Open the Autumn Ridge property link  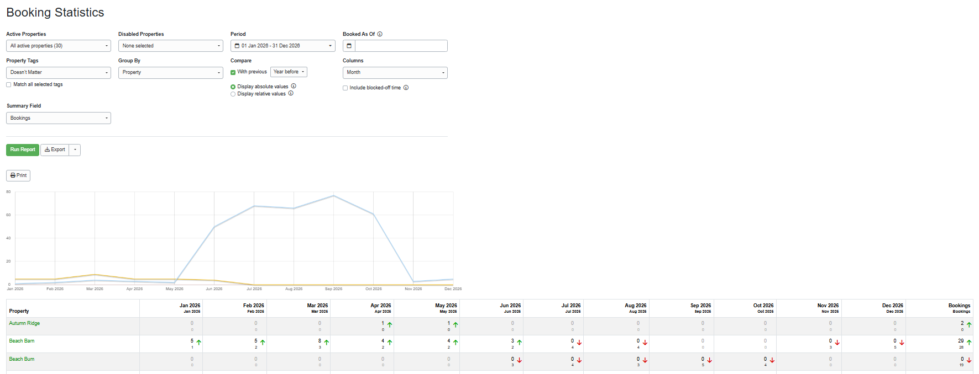coord(24,323)
